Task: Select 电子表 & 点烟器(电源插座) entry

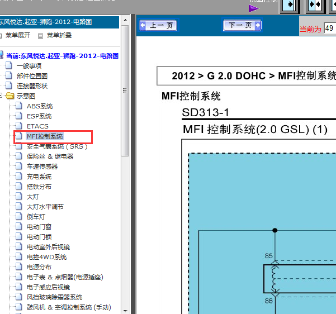Action: point(65,277)
